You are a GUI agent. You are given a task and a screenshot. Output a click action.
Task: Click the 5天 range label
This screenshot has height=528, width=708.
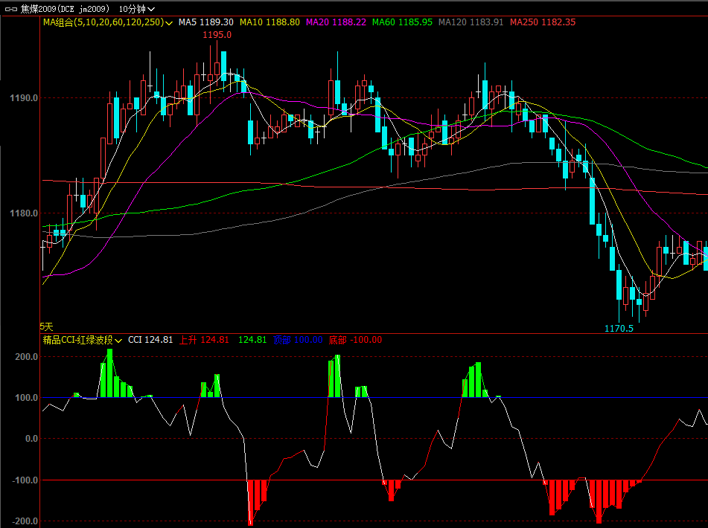click(x=46, y=326)
